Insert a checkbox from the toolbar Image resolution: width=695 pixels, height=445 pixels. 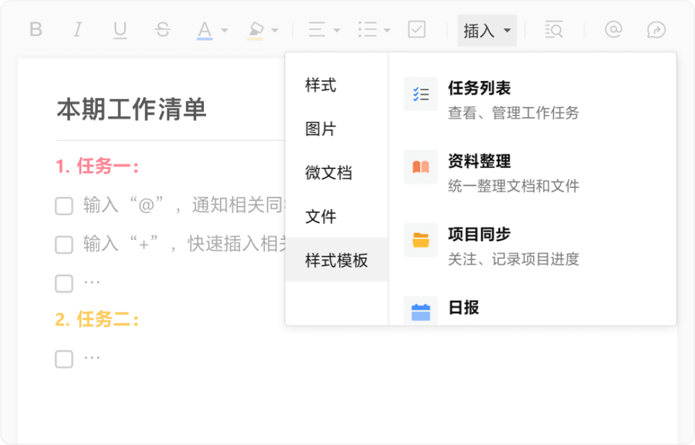click(417, 30)
